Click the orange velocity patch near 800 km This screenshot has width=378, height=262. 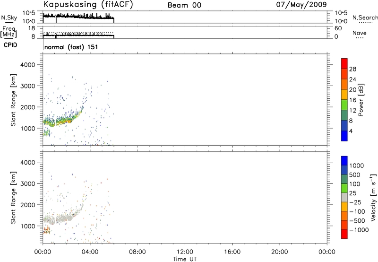46,231
